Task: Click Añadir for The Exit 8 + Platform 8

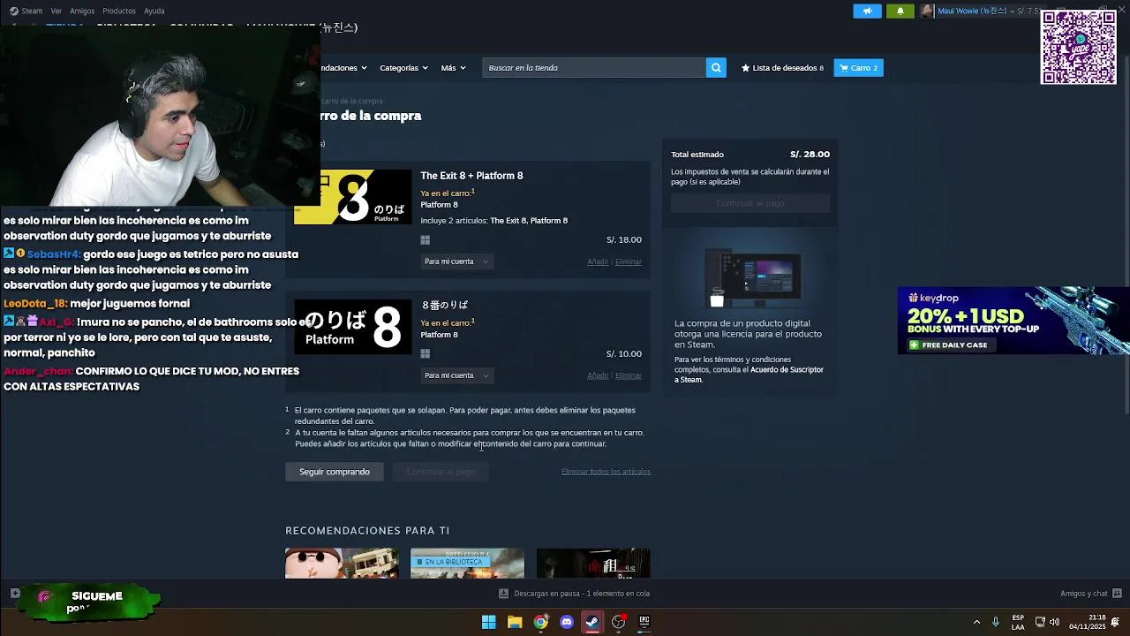Action: point(598,261)
